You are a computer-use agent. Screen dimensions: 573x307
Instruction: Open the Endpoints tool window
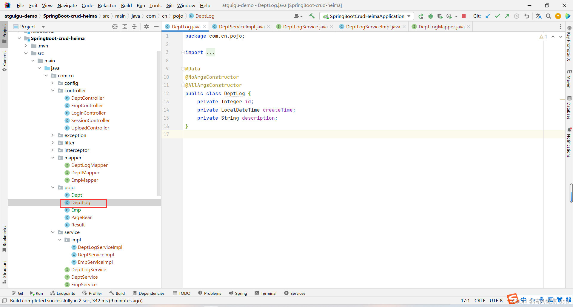[x=63, y=293]
